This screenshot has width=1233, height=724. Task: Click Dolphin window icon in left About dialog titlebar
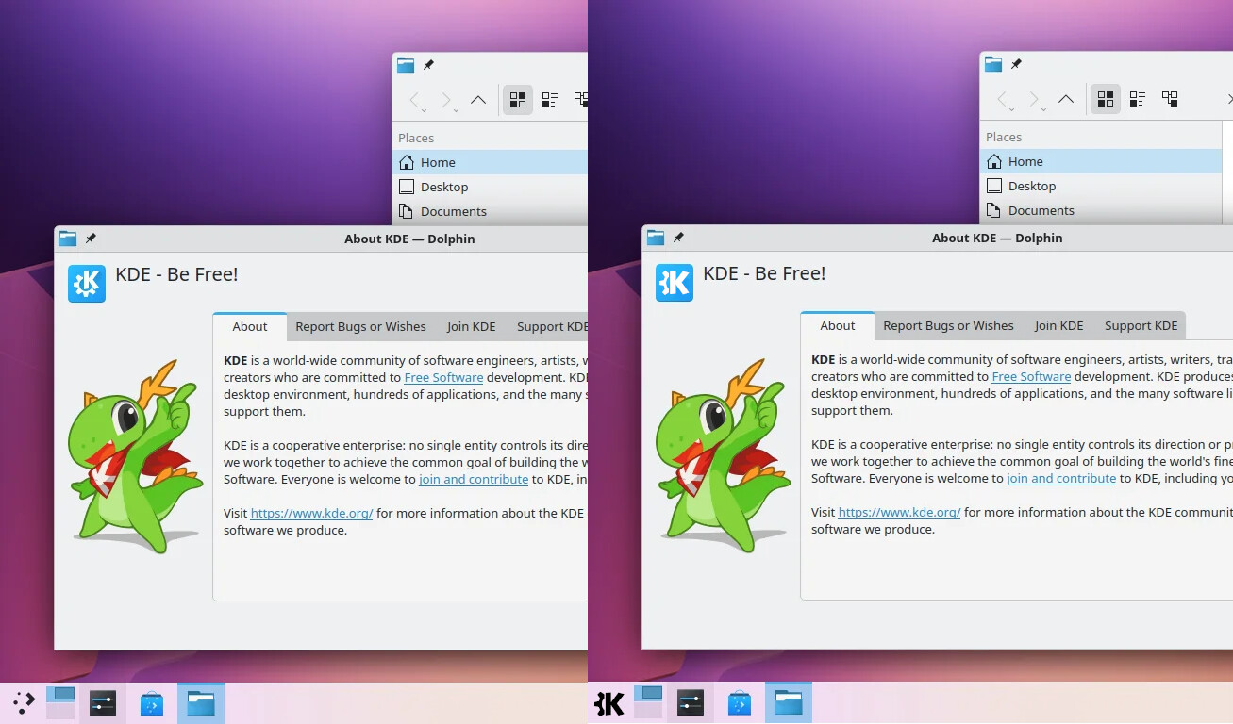click(x=68, y=239)
